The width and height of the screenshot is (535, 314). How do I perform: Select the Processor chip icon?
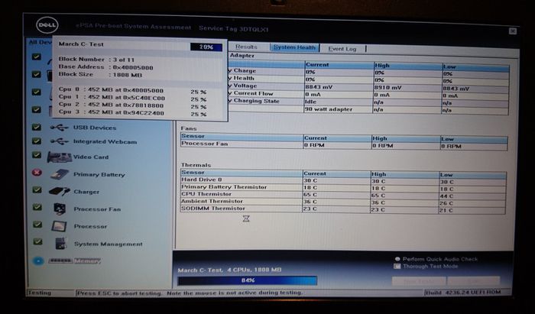coord(59,226)
